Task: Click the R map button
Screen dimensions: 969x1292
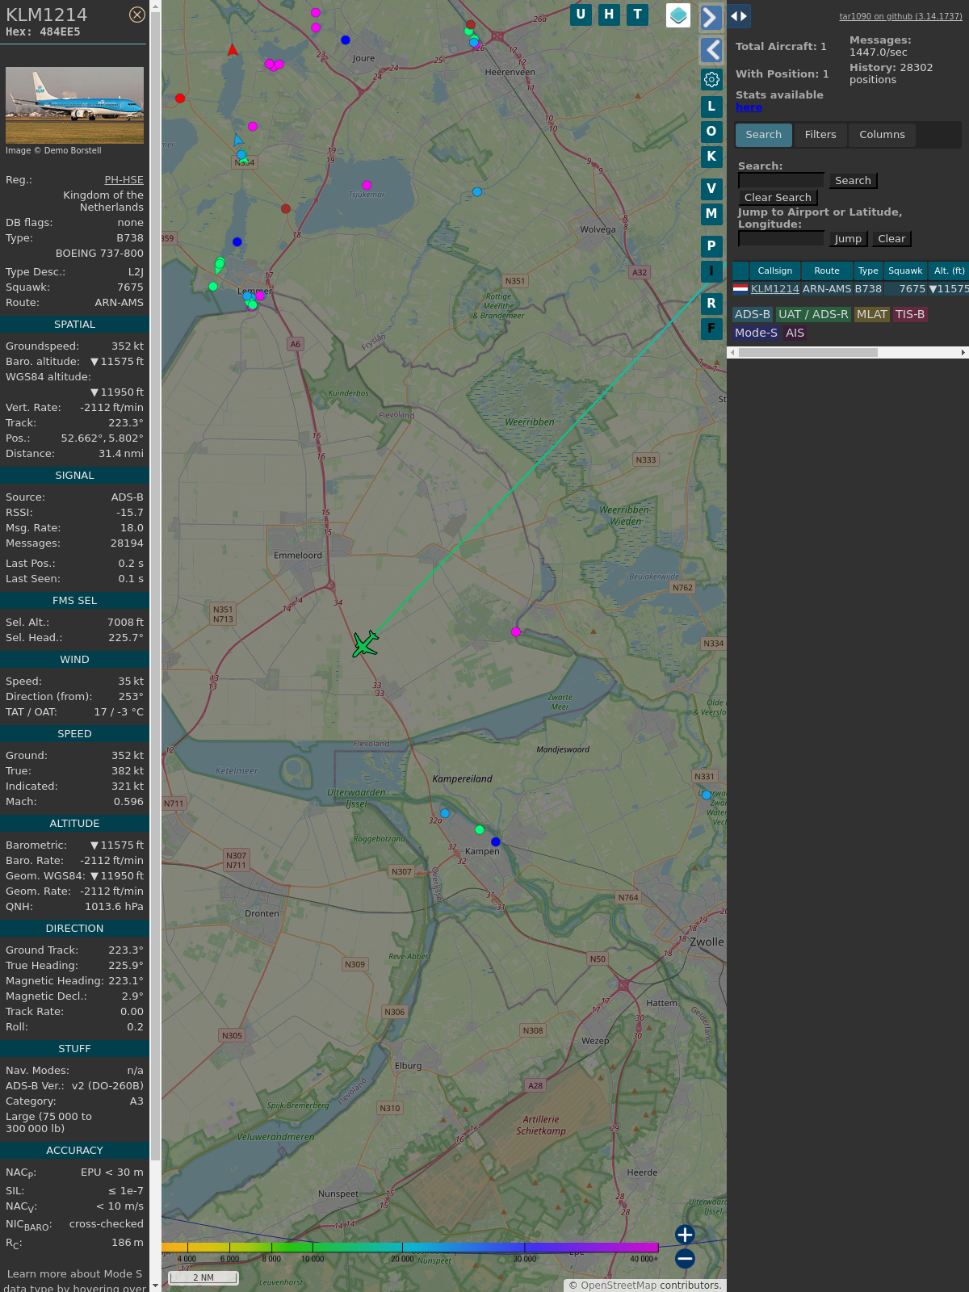Action: pos(711,304)
